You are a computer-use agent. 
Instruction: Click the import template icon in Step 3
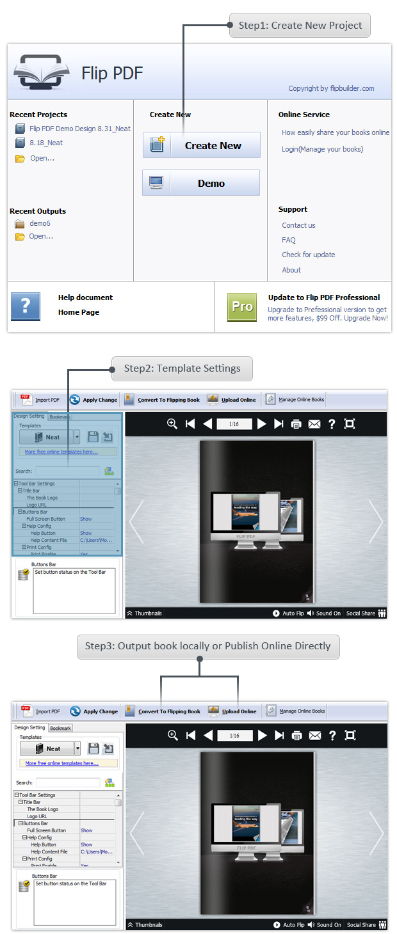(x=108, y=748)
